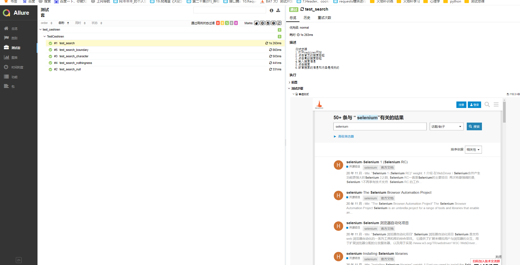Open the 话题/帖子 dropdown in the screenshot
Image resolution: width=520 pixels, height=265 pixels.
click(446, 127)
